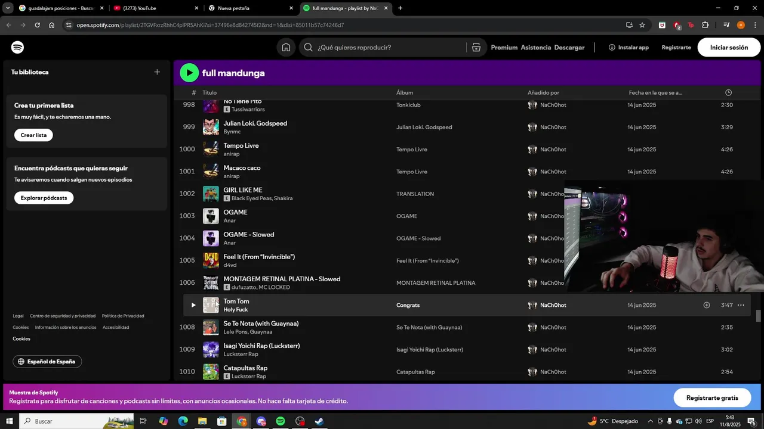Close the full mandunga tab
Screen dimensions: 764x429
pyautogui.click(x=386, y=8)
